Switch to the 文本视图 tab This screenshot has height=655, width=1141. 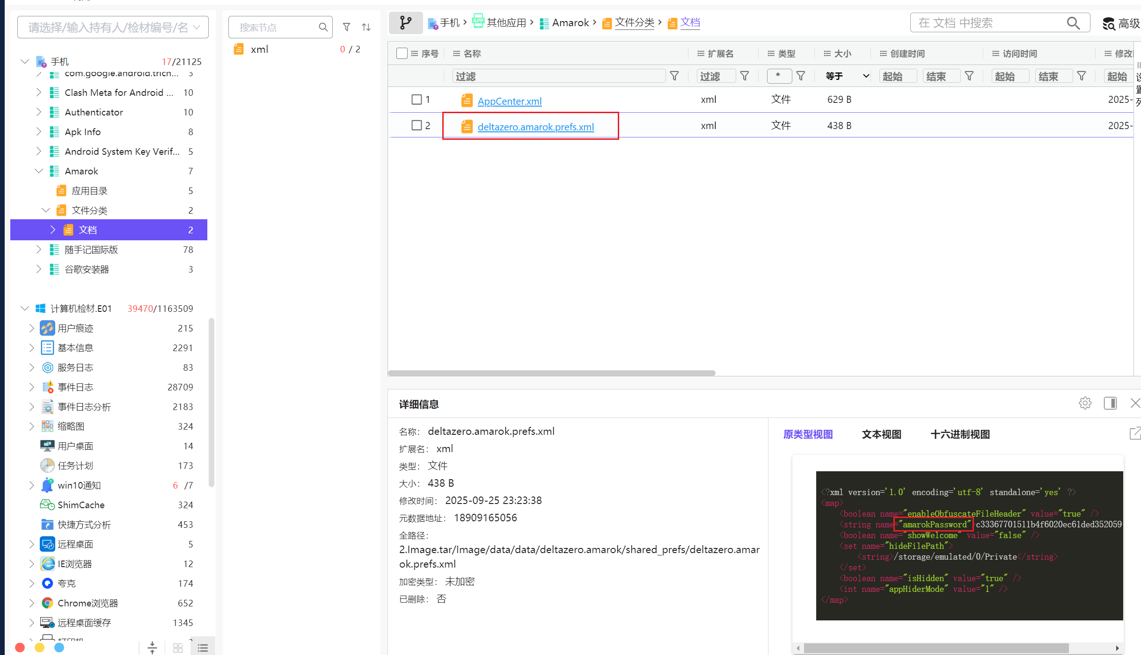pos(881,434)
